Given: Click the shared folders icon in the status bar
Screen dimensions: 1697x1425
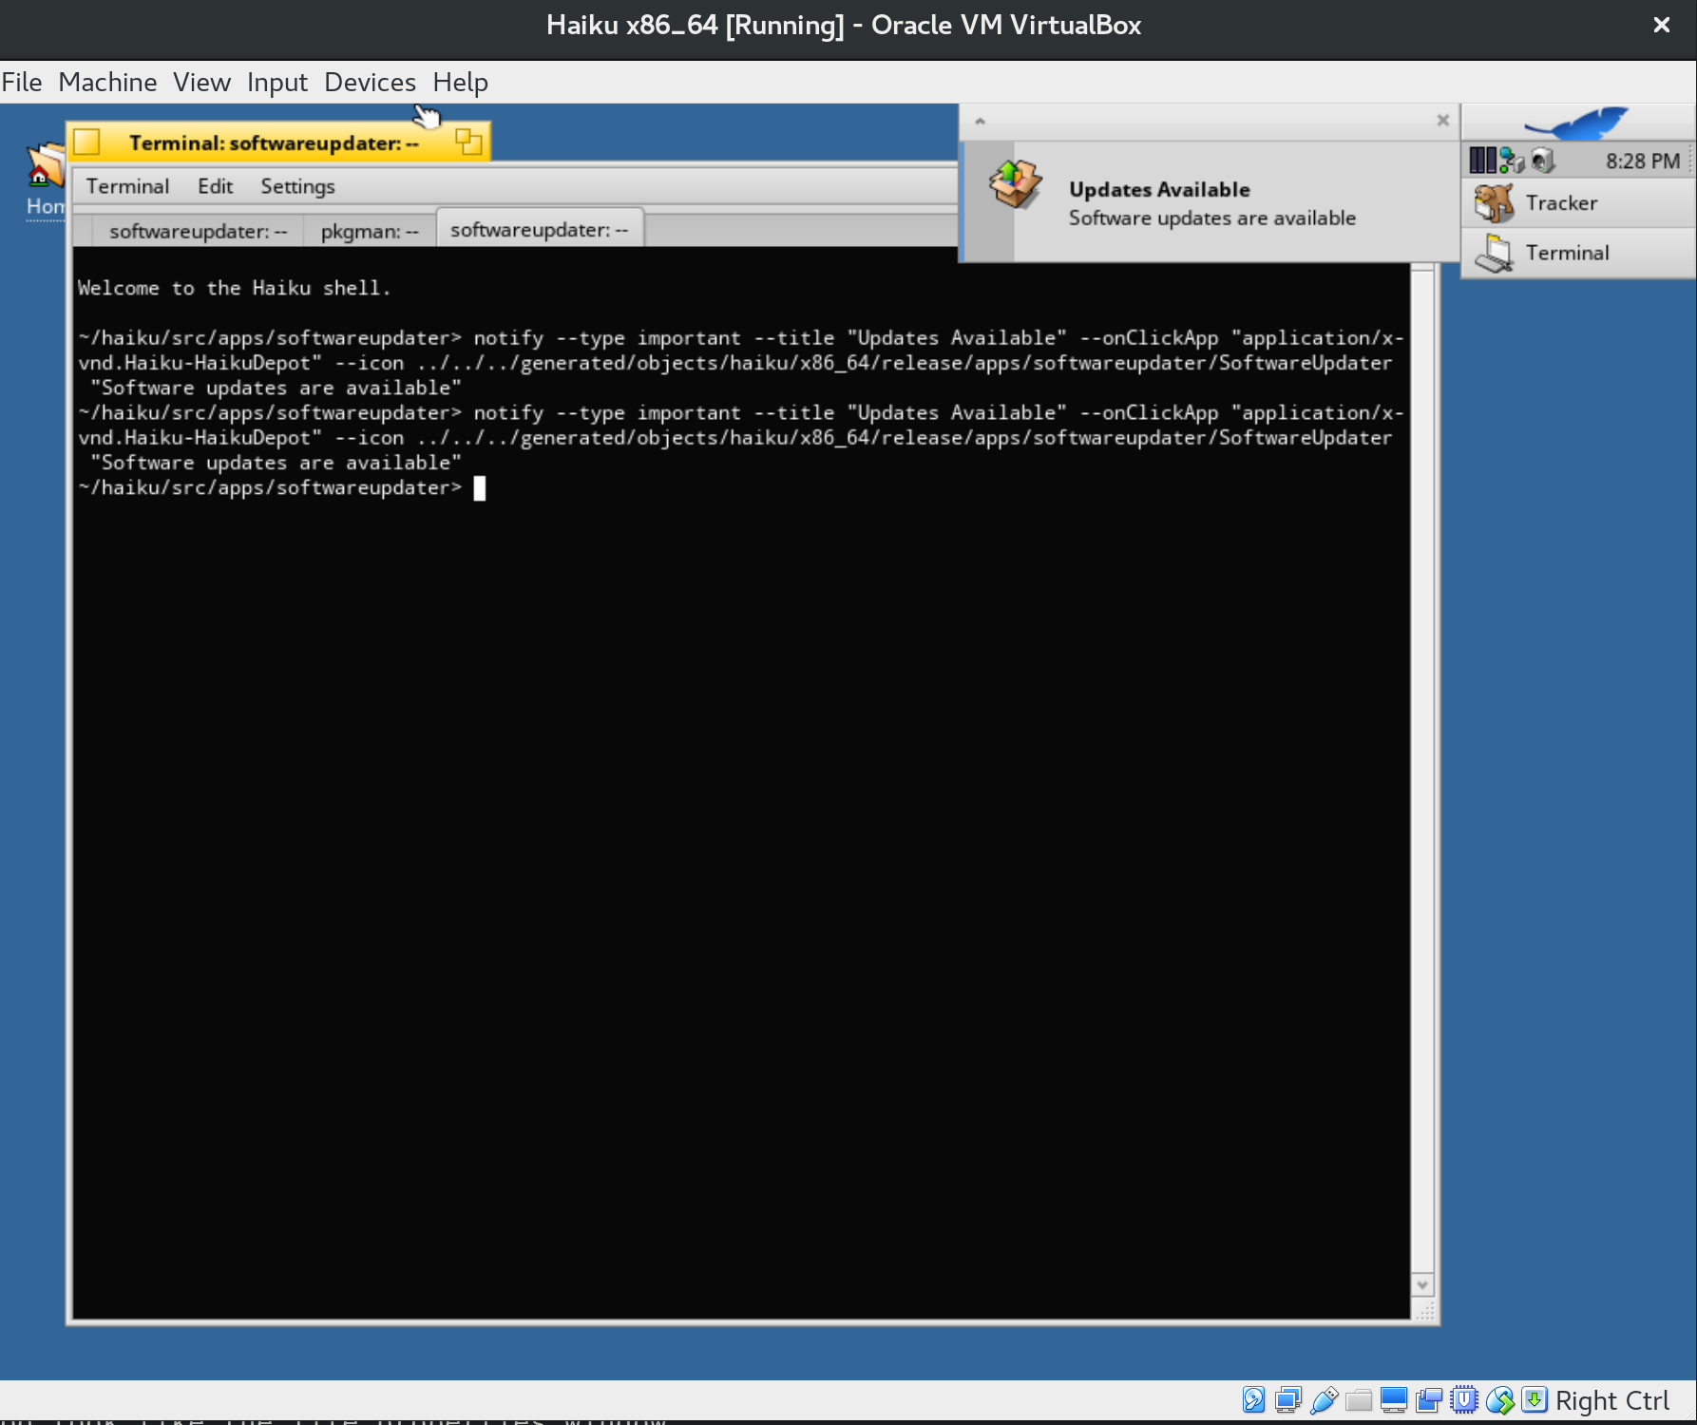Looking at the screenshot, I should 1359,1399.
